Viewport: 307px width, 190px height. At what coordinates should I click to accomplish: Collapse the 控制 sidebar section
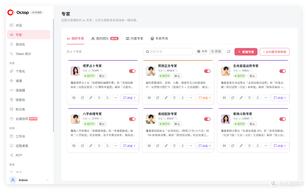click(47, 128)
